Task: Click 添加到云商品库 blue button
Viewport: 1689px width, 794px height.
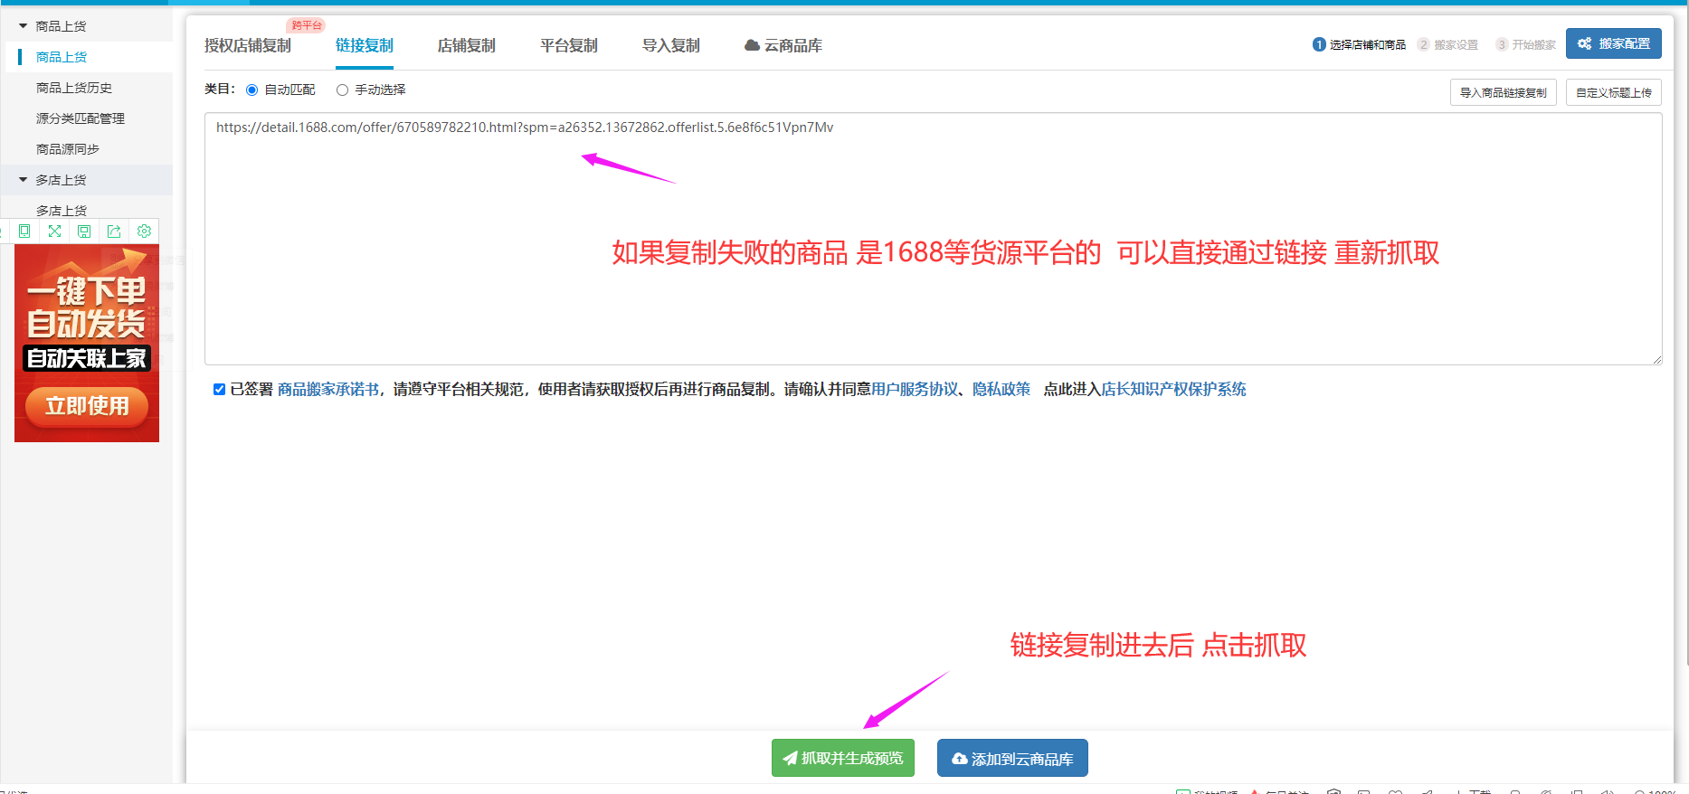Action: tap(1012, 759)
